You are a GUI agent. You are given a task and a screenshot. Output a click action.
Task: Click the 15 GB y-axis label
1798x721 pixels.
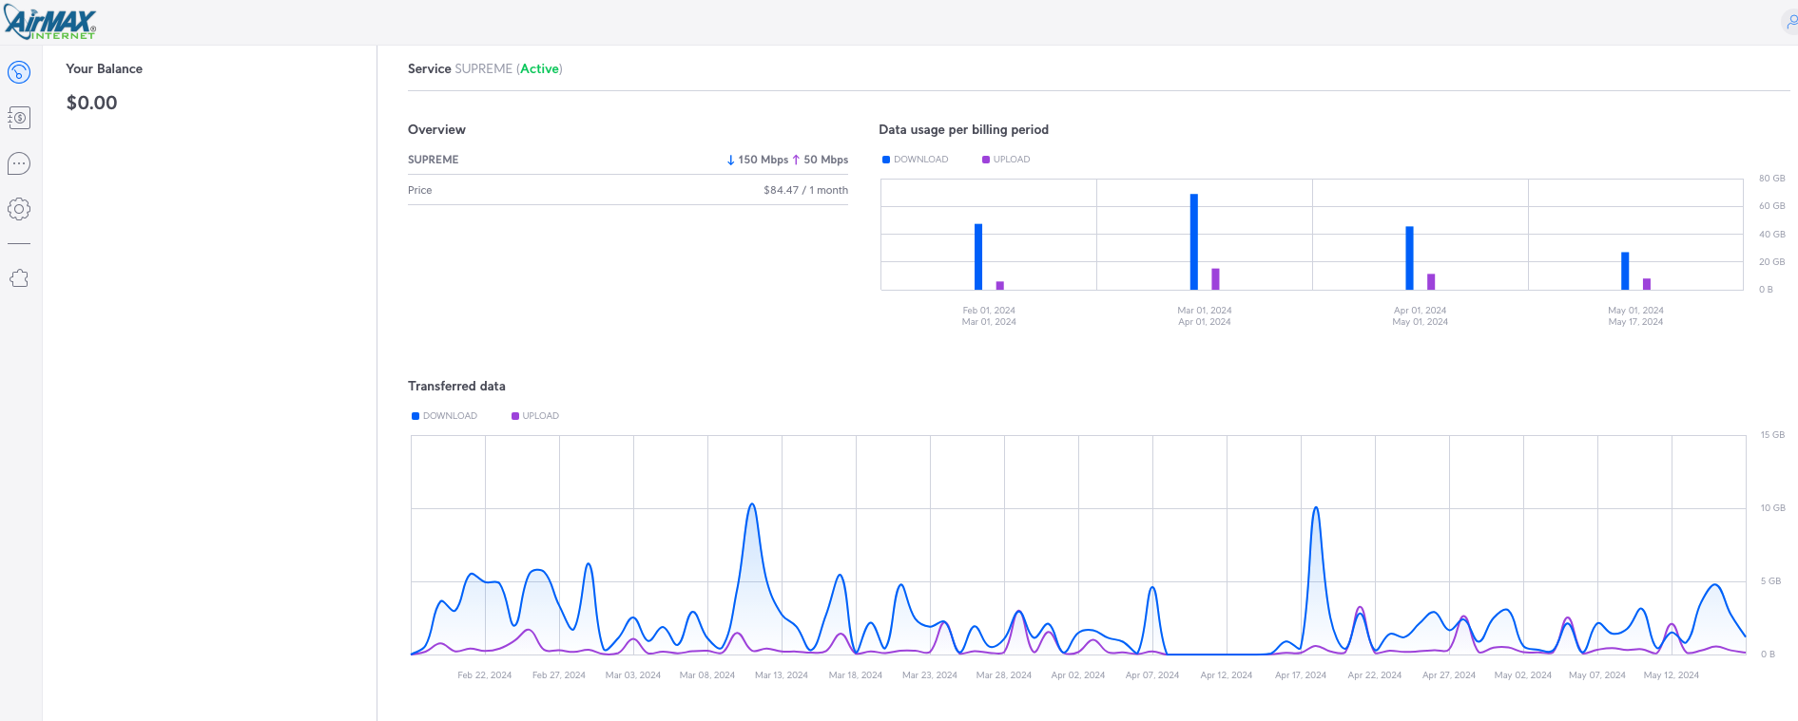(x=1772, y=435)
